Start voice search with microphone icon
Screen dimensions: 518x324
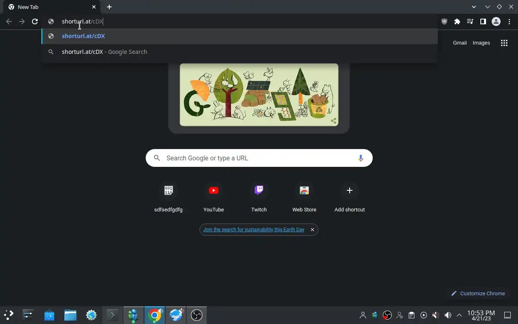[x=361, y=158]
